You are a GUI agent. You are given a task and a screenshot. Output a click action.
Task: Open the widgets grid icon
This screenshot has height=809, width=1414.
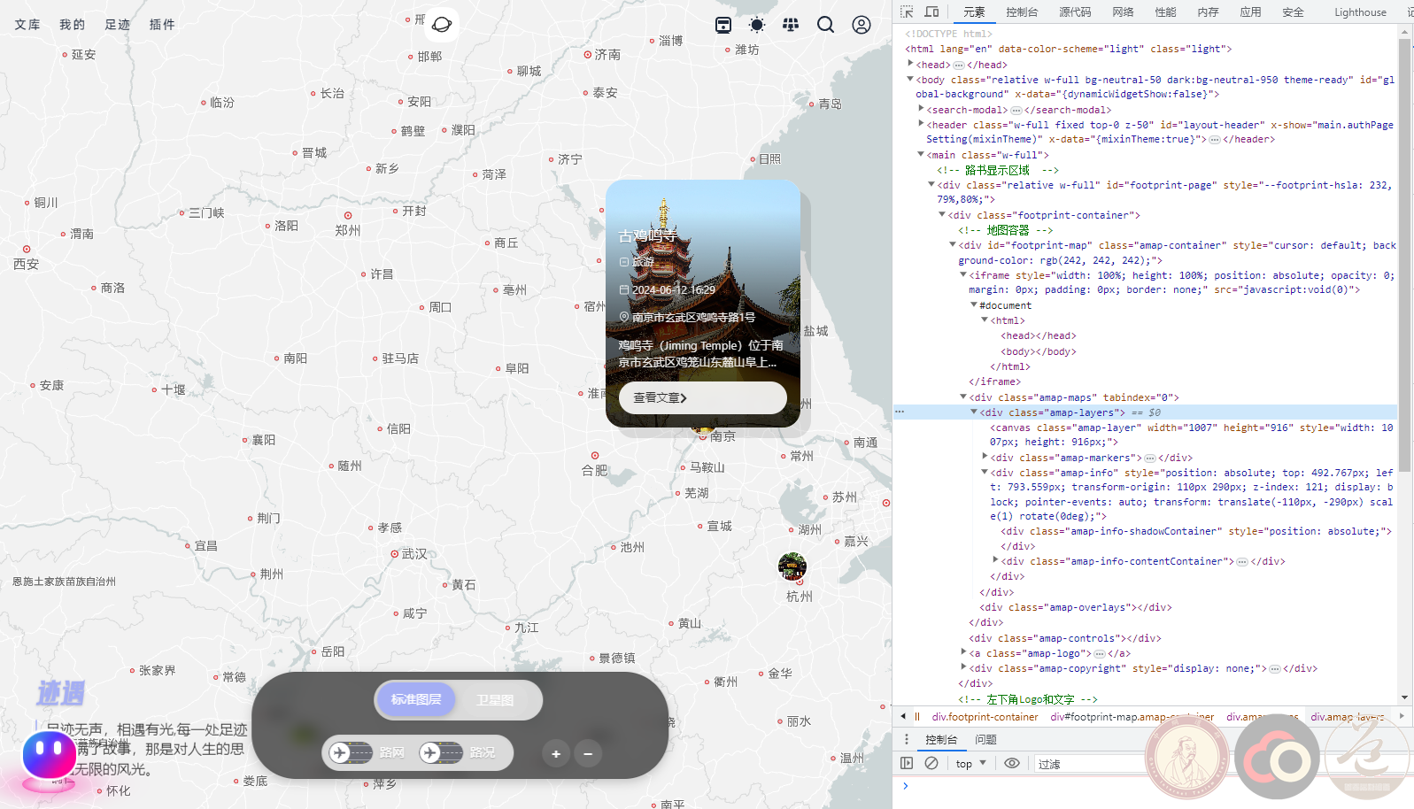click(791, 25)
